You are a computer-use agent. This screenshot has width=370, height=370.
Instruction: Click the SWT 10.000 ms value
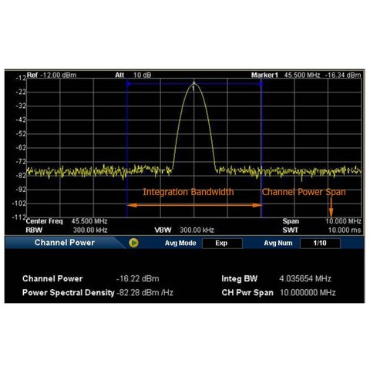coord(345,230)
